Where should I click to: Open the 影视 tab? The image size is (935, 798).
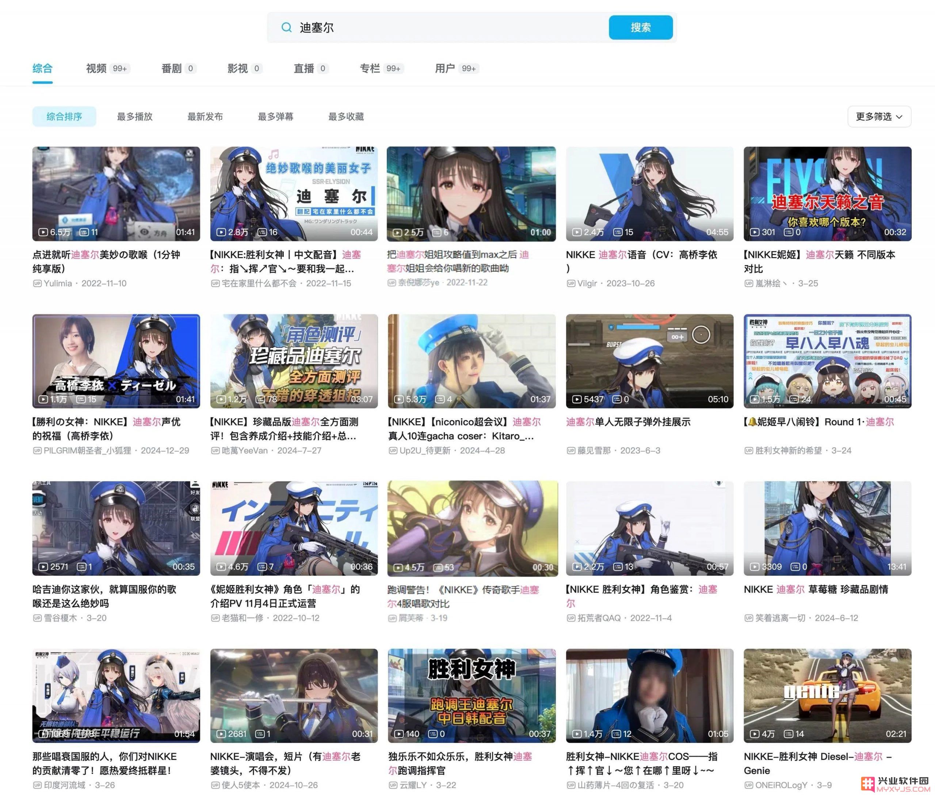tap(245, 69)
